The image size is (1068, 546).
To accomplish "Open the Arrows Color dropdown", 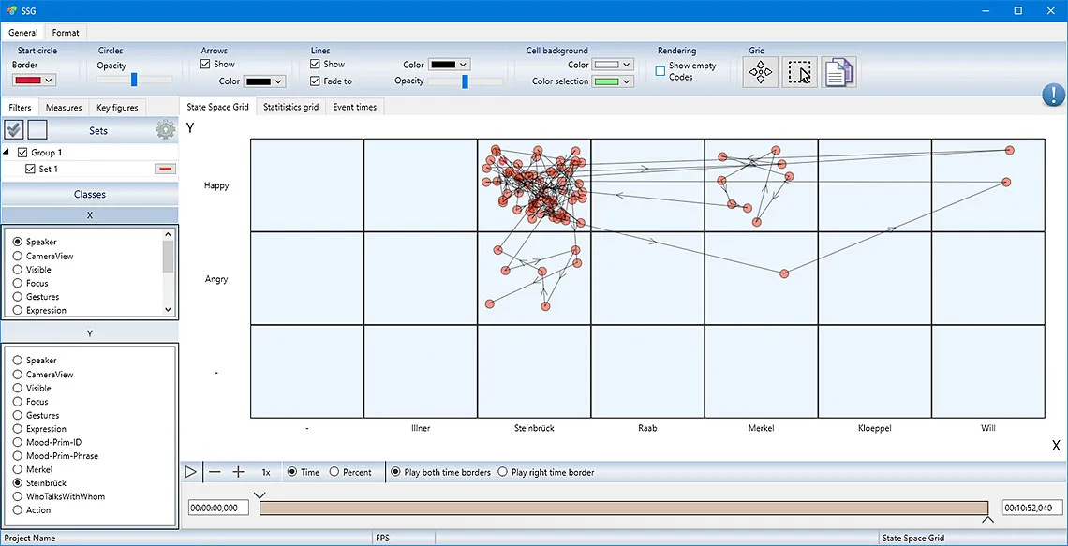I will [262, 81].
